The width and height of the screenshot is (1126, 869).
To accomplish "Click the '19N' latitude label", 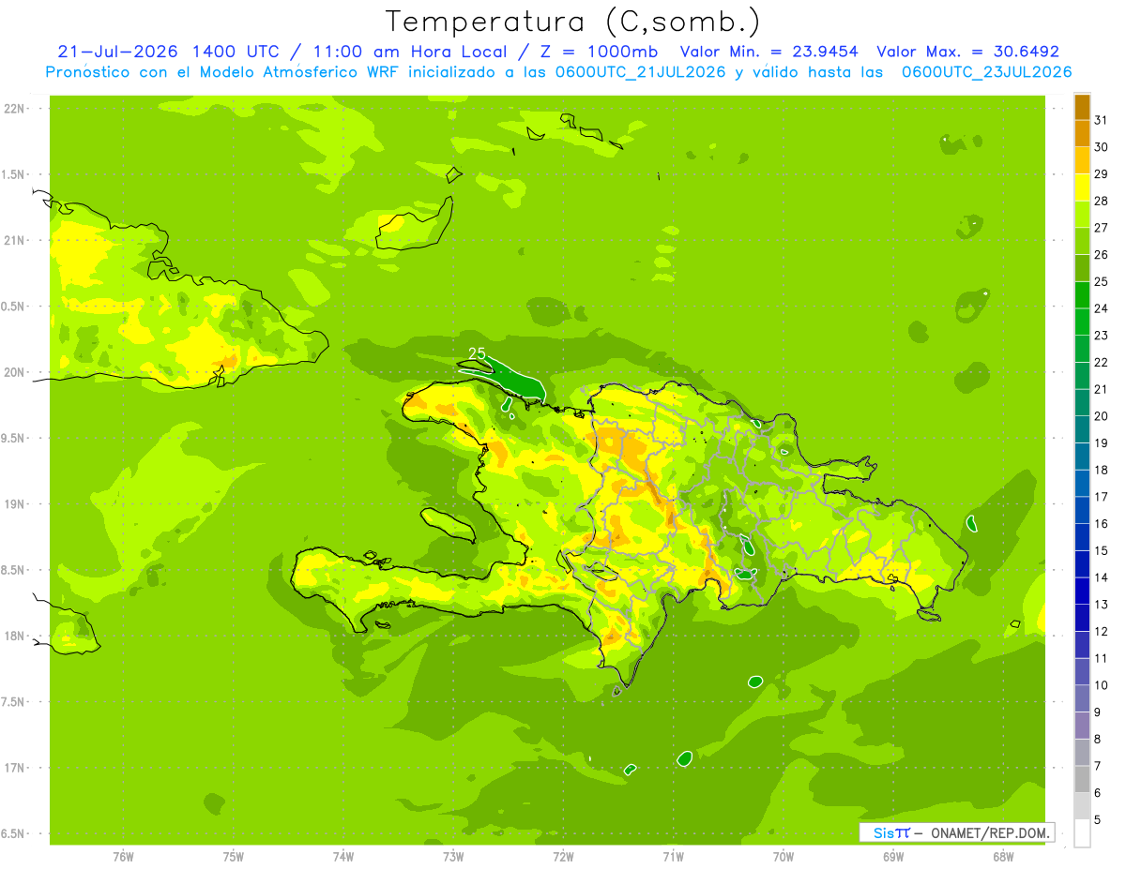I will (13, 504).
